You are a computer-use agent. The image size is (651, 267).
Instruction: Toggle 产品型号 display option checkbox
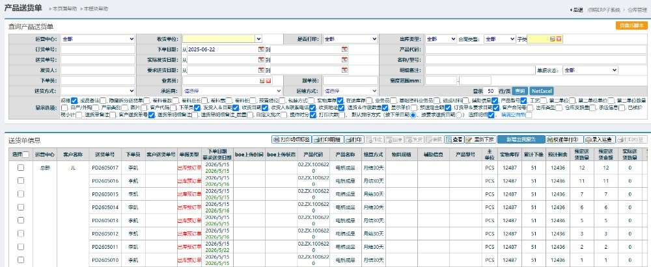point(523,100)
